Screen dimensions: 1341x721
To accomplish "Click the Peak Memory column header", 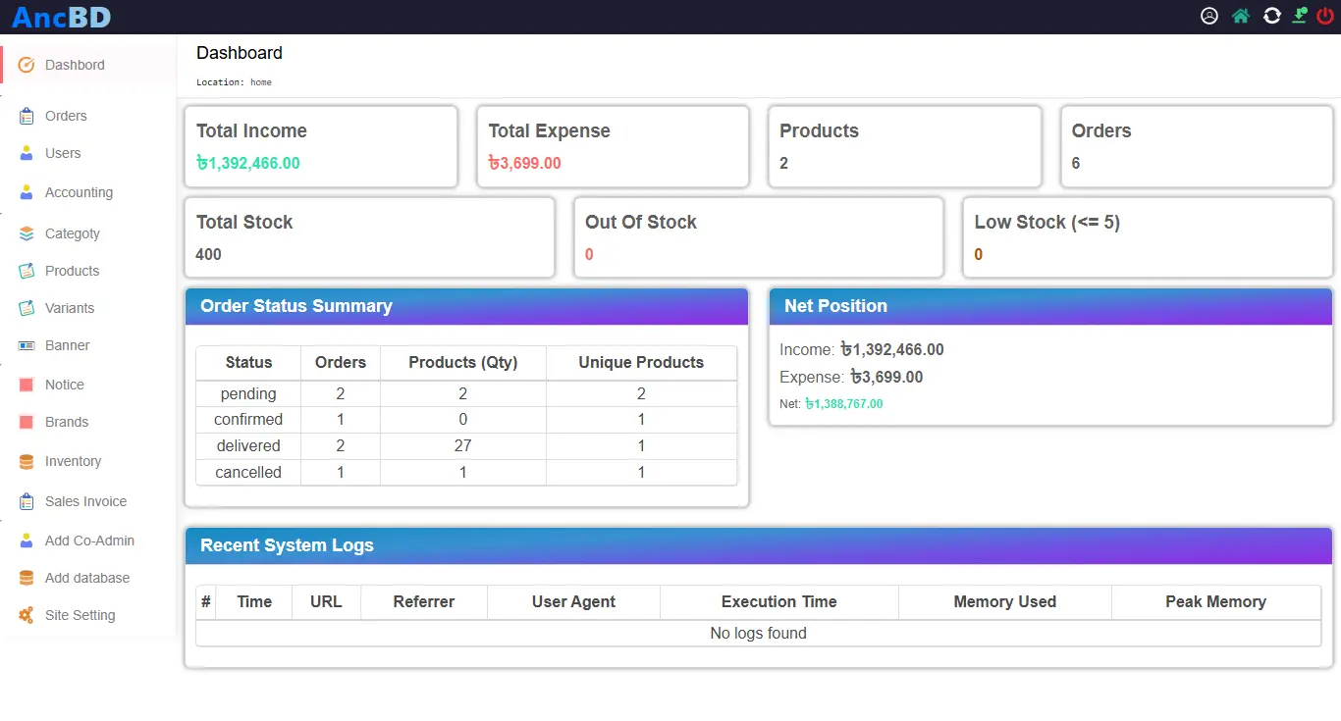I will 1216,602.
